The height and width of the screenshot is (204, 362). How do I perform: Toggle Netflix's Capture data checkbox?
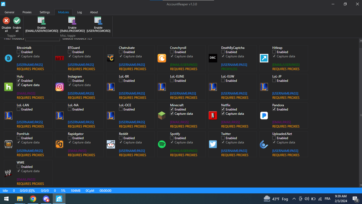point(223,114)
